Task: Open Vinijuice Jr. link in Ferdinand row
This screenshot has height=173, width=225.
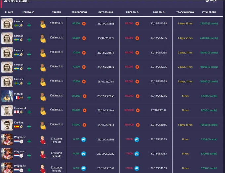Action: [56, 109]
